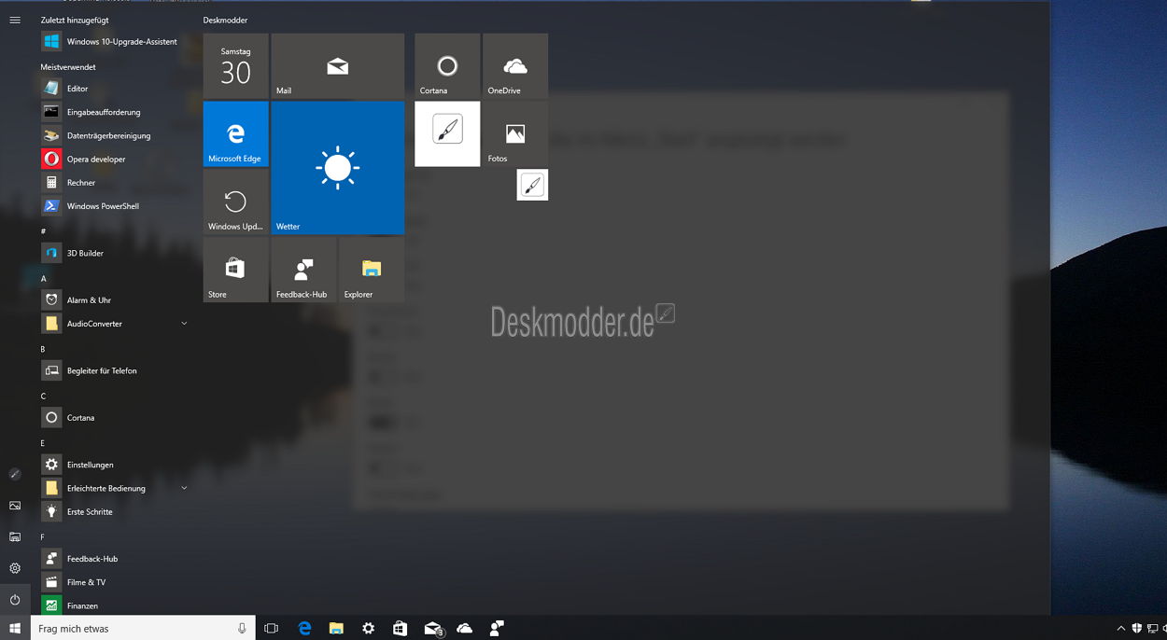Open Store from the taskbar
This screenshot has width=1167, height=640.
[x=400, y=629]
